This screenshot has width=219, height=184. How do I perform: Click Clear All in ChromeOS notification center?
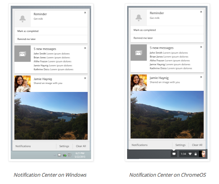coord(197,145)
